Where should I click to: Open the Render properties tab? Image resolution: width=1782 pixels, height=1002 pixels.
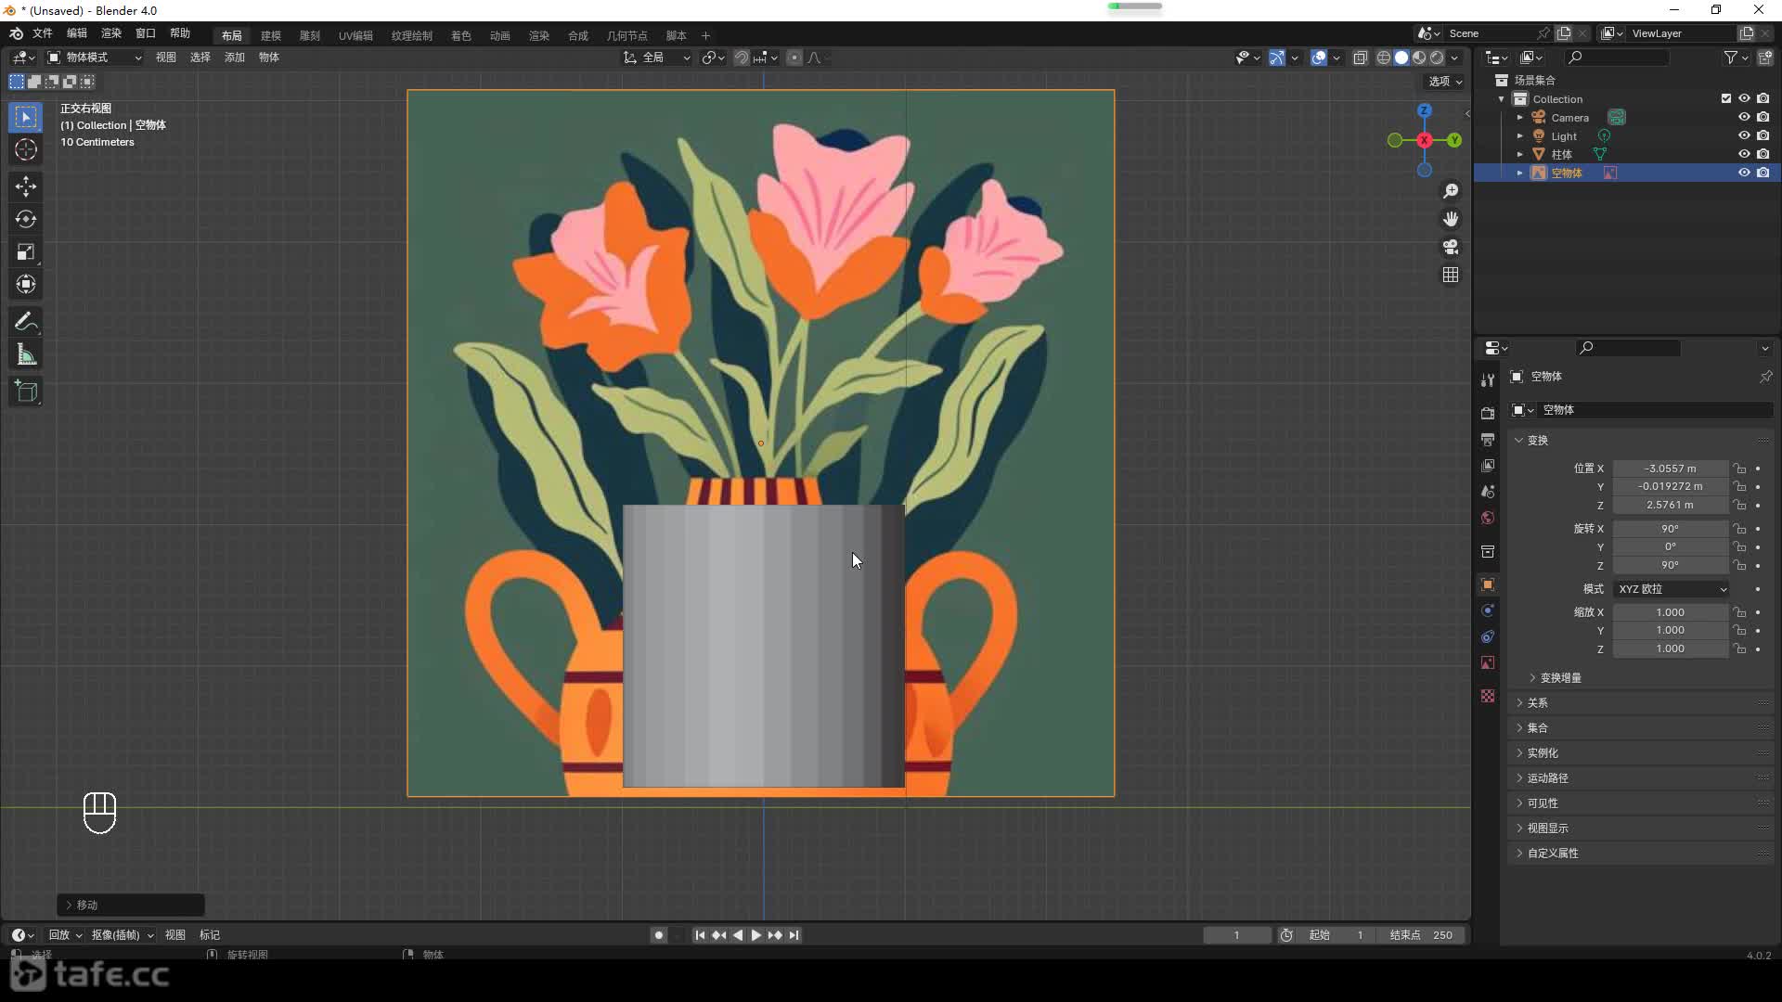pyautogui.click(x=1488, y=413)
